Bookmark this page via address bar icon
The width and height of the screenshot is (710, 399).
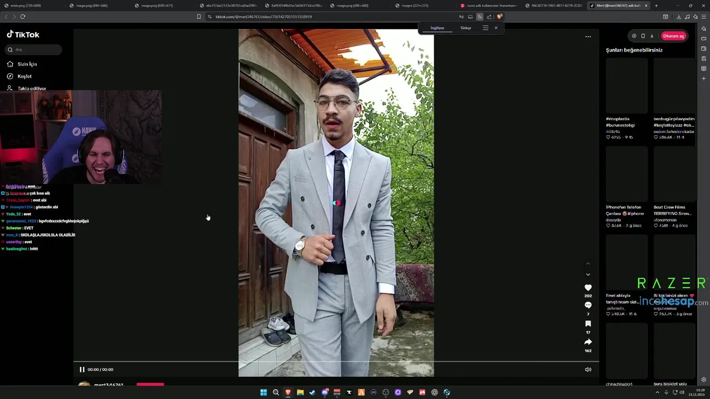point(199,17)
